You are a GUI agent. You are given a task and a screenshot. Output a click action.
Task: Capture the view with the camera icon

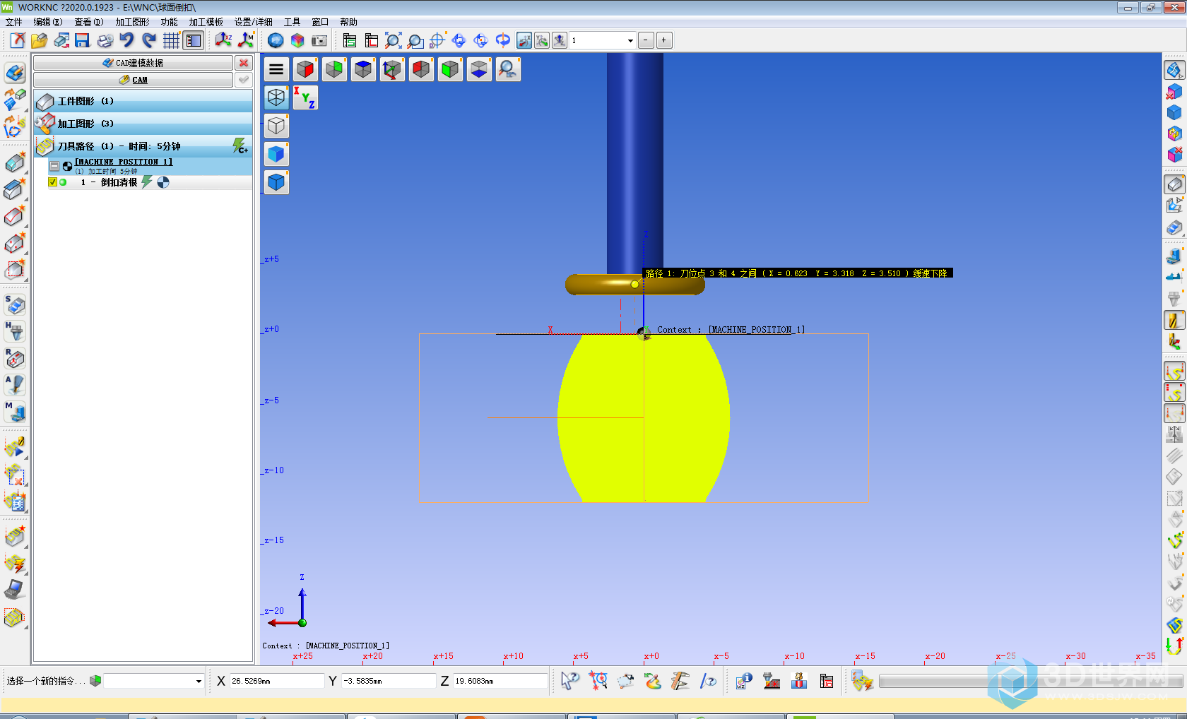[319, 40]
